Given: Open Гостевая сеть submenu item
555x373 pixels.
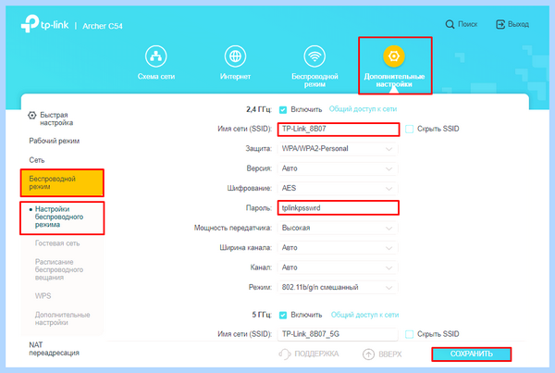Looking at the screenshot, I should pyautogui.click(x=57, y=243).
